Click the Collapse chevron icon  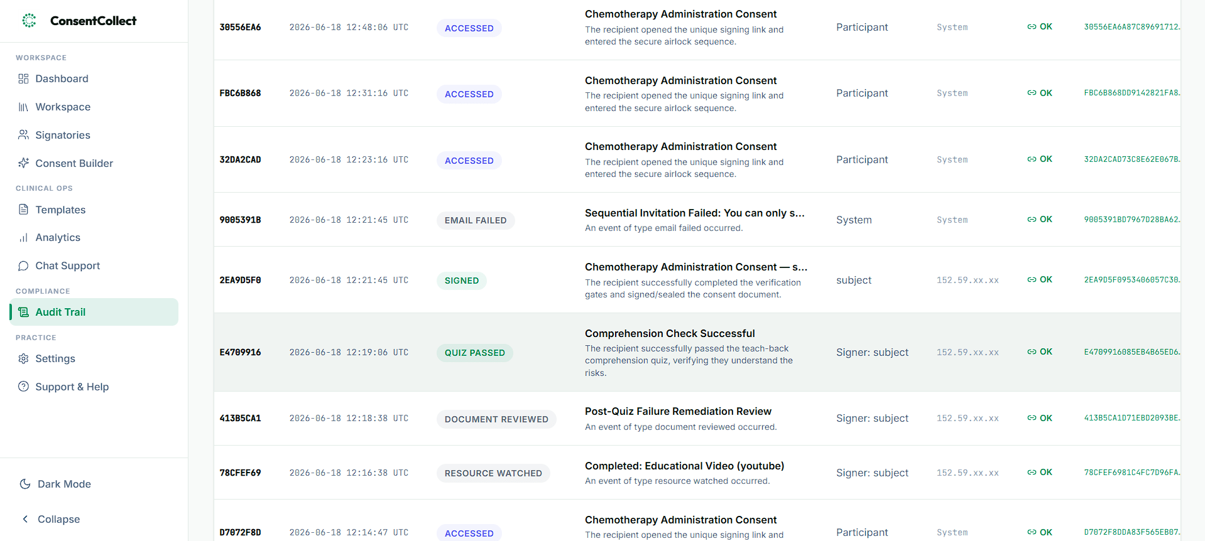click(25, 519)
